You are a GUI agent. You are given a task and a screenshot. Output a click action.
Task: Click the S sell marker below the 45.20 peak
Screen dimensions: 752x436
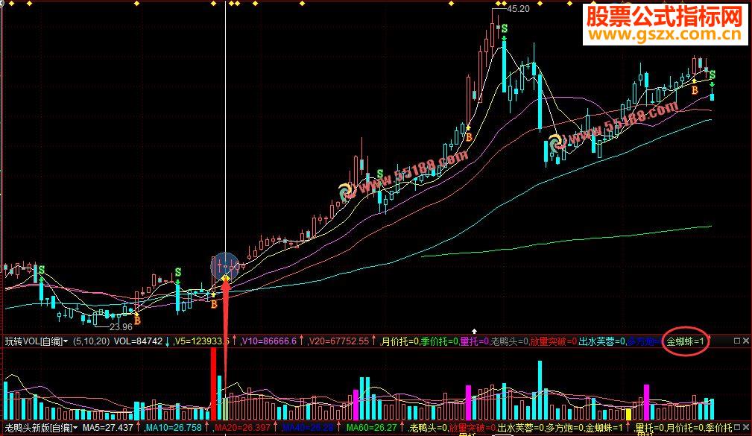tap(504, 29)
